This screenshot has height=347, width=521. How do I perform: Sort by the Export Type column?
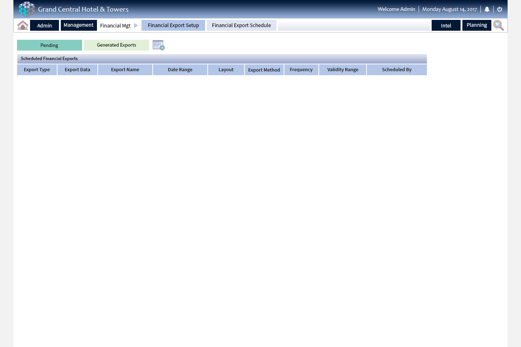coord(37,69)
